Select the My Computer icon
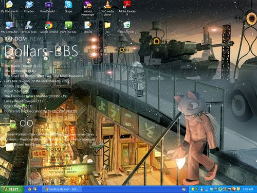Image resolution: width=257 pixels, height=193 pixels. tap(9, 27)
